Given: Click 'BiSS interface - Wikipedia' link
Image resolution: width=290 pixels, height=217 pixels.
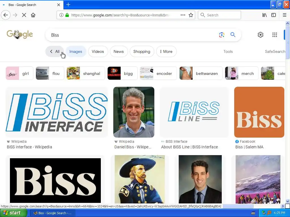Looking at the screenshot, I should click(29, 147).
